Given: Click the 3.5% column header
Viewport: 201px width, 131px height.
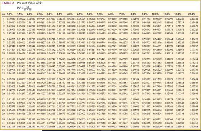Looking at the screenshot, I should point(60,14).
